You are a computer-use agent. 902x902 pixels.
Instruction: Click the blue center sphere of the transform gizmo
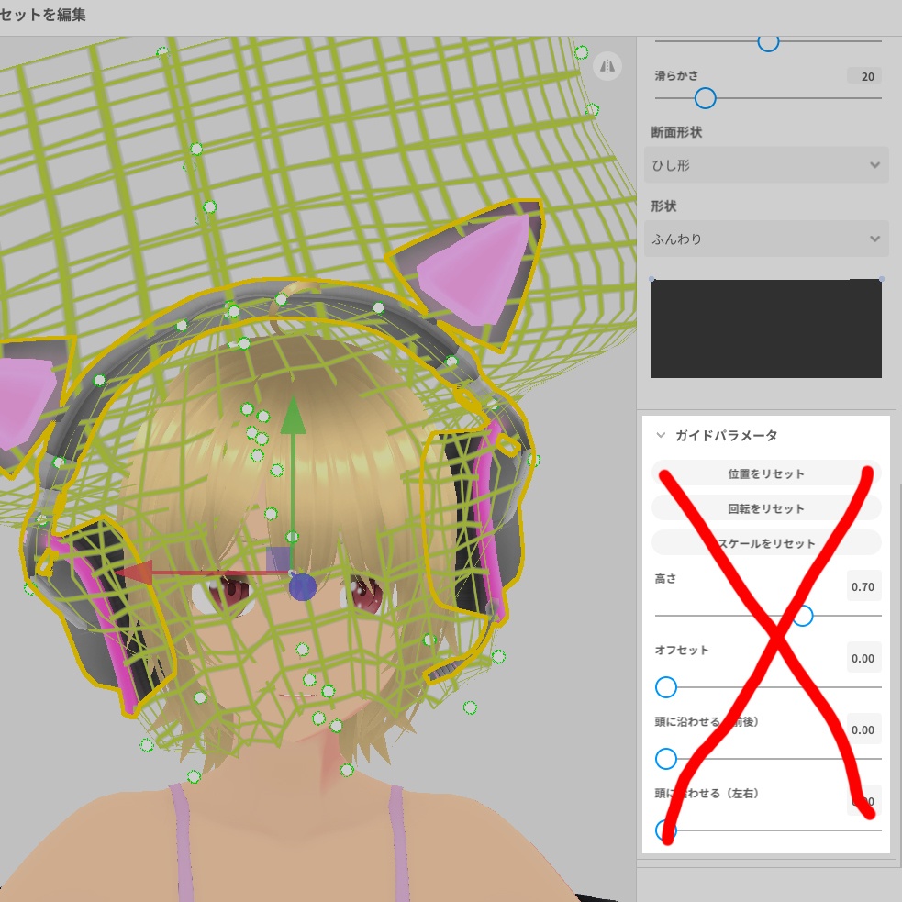303,587
